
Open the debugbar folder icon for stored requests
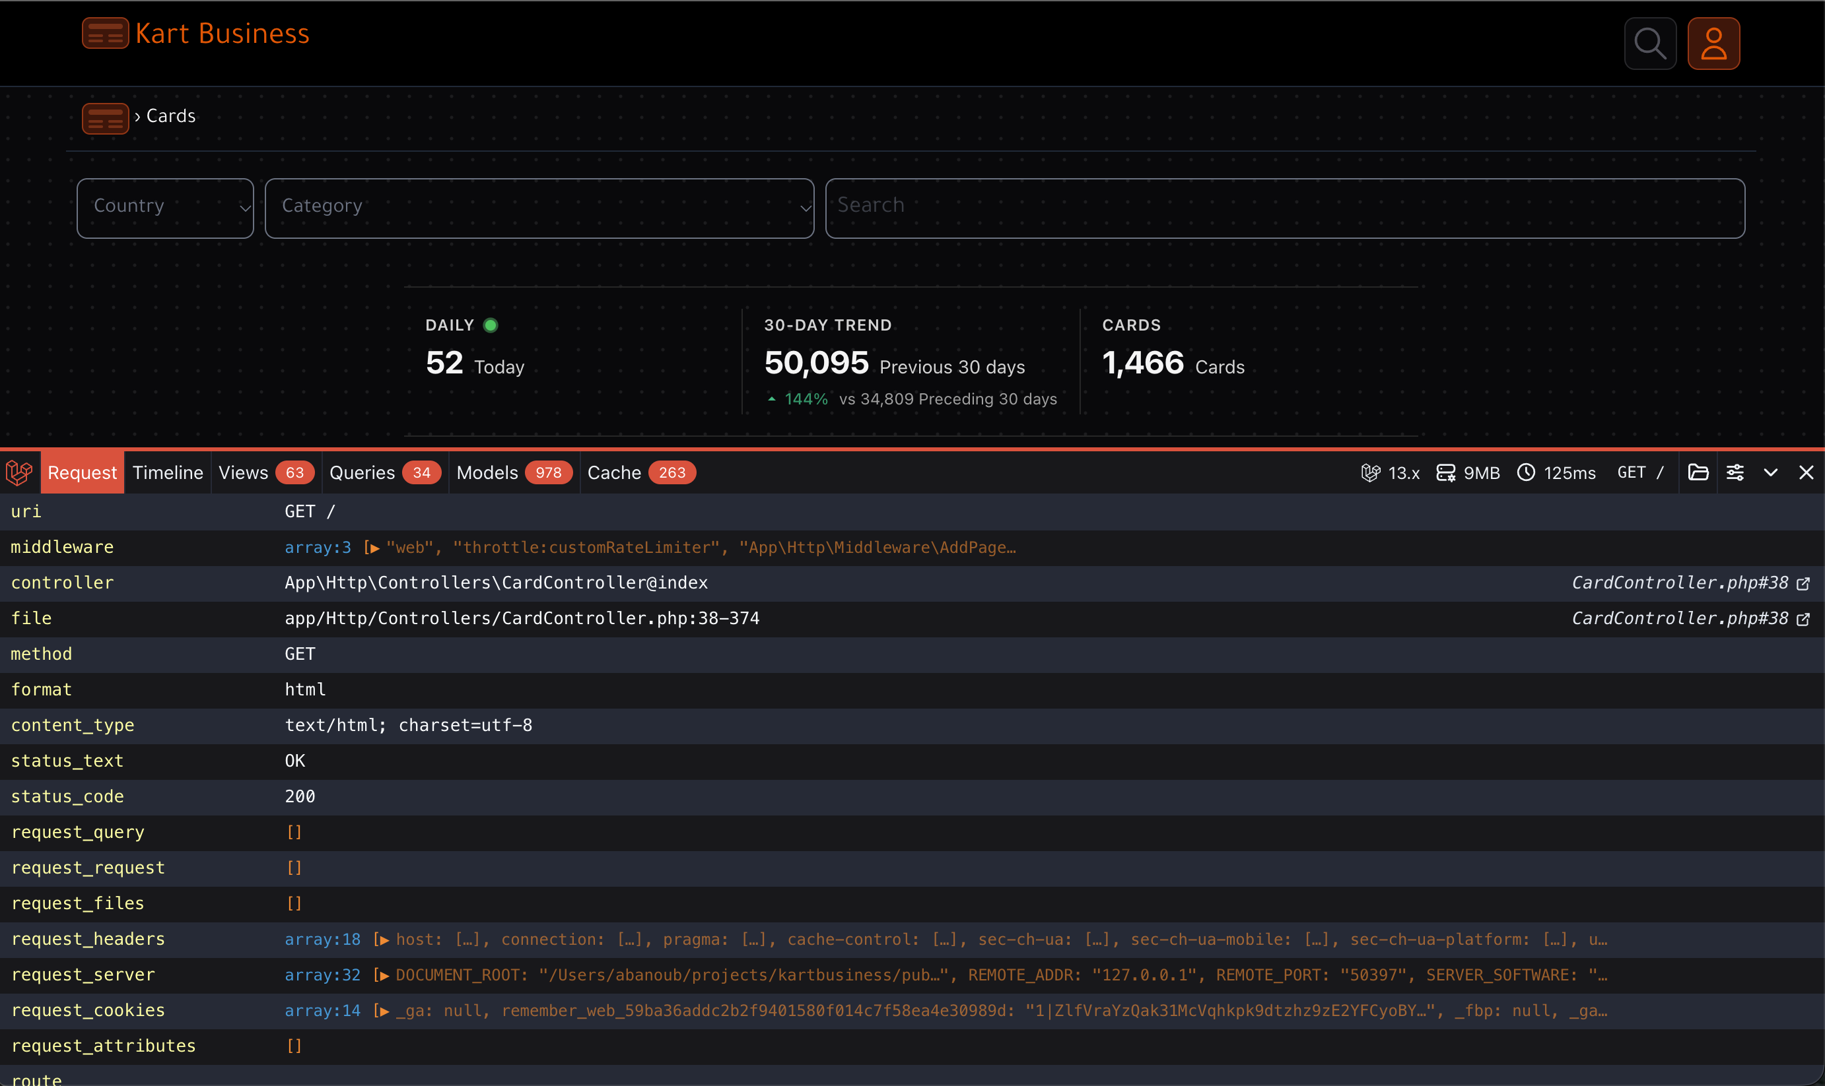click(1698, 473)
